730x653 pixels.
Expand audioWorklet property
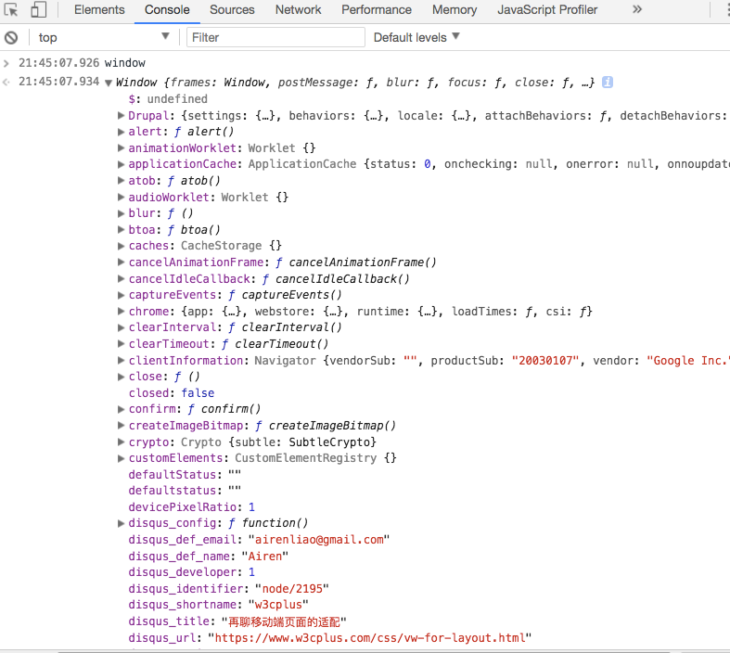(x=121, y=197)
